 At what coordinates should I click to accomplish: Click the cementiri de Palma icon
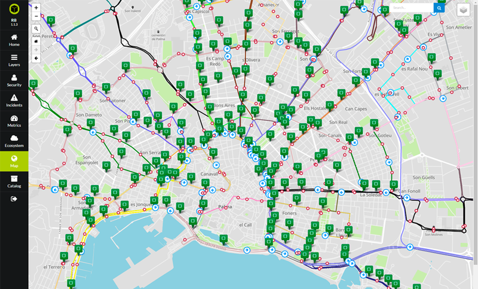click(158, 32)
